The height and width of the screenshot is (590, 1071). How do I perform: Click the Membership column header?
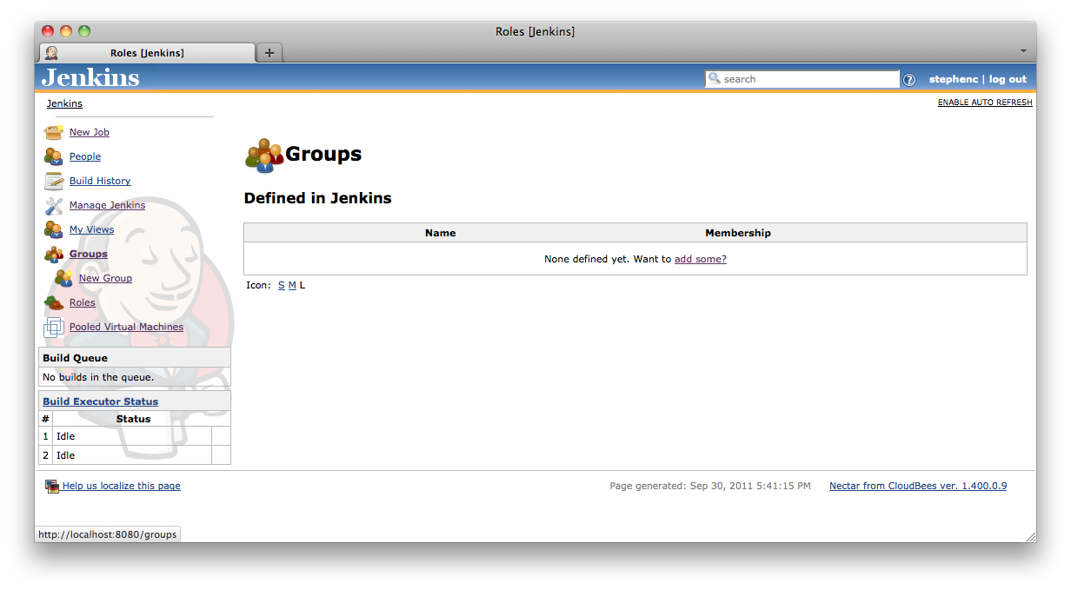[x=738, y=233]
